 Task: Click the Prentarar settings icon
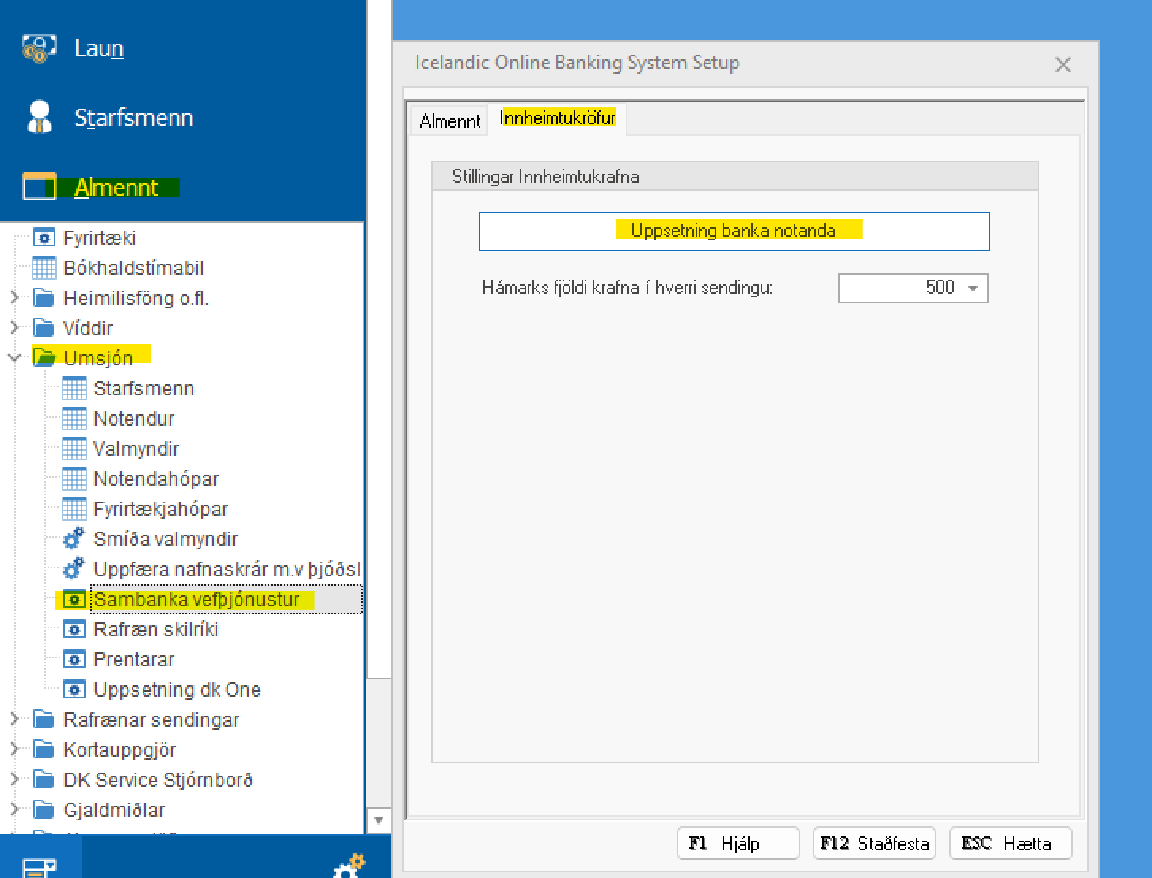[x=74, y=659]
